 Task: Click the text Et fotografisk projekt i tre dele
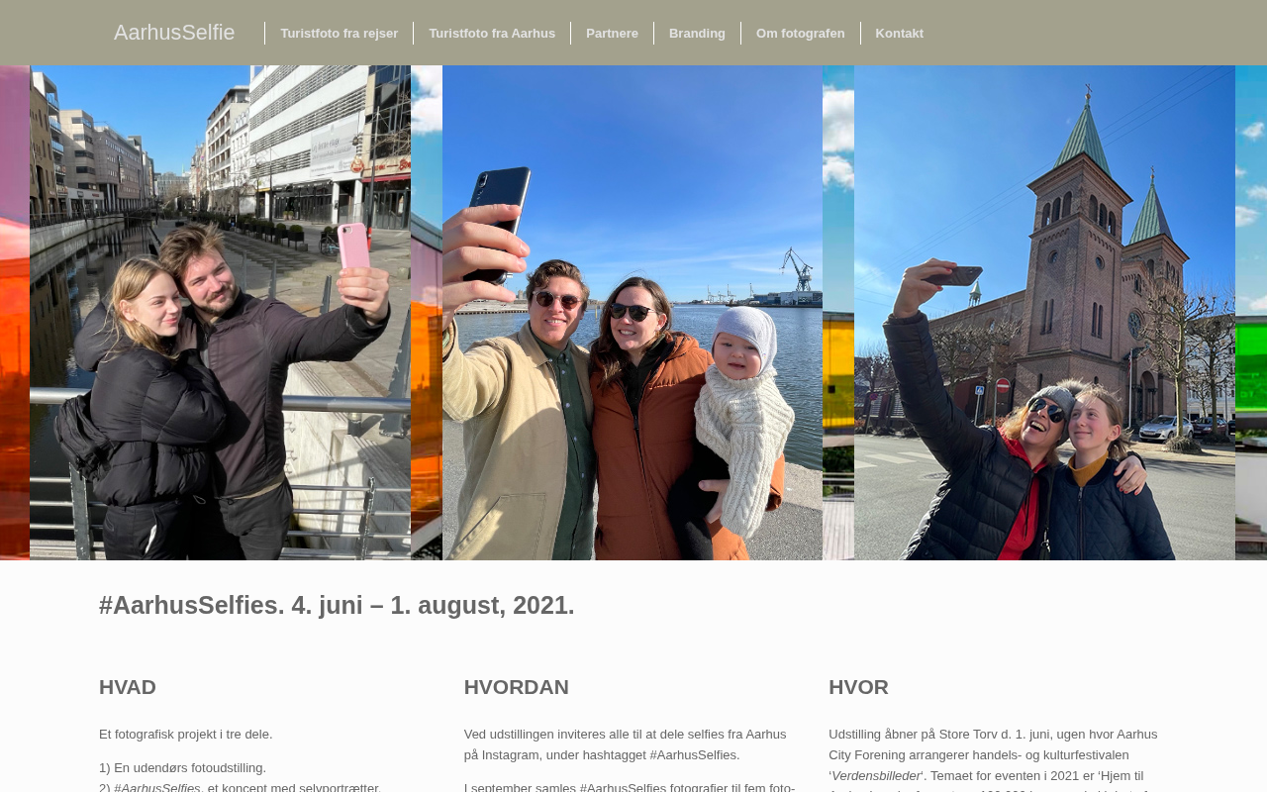click(x=186, y=735)
